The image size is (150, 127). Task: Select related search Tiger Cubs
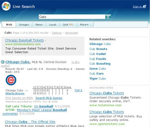coord(98,79)
